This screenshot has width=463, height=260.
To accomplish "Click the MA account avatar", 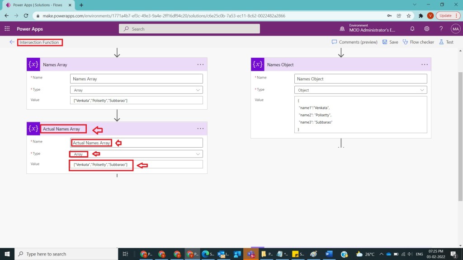I will [455, 29].
